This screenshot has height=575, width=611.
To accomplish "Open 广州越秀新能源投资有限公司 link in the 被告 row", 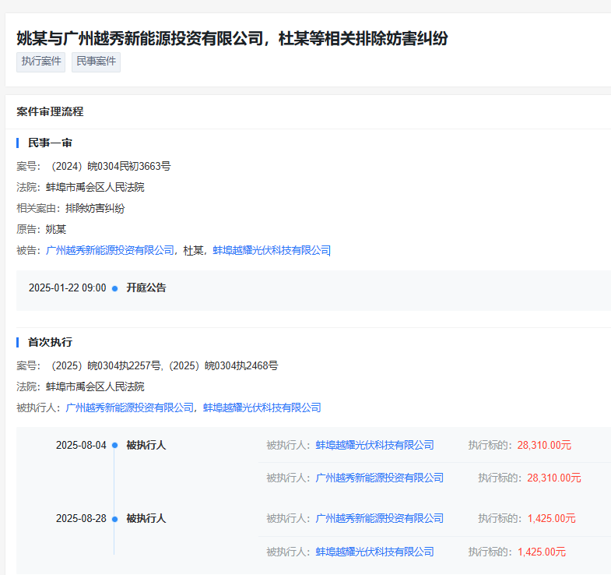I will 110,250.
